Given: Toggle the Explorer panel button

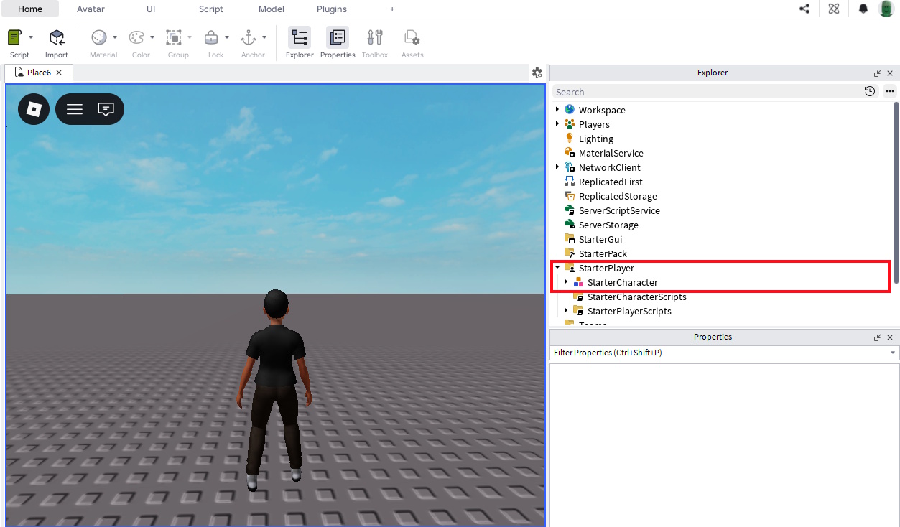Looking at the screenshot, I should (x=300, y=38).
